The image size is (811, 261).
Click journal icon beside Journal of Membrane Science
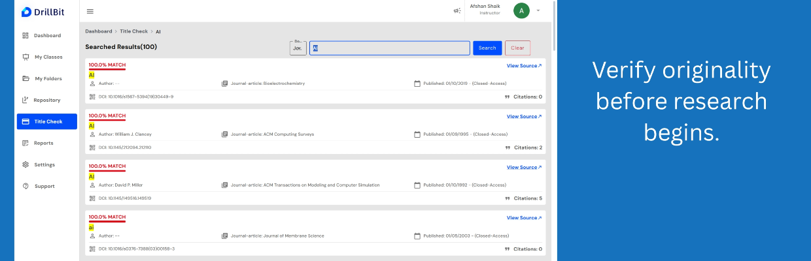point(225,236)
